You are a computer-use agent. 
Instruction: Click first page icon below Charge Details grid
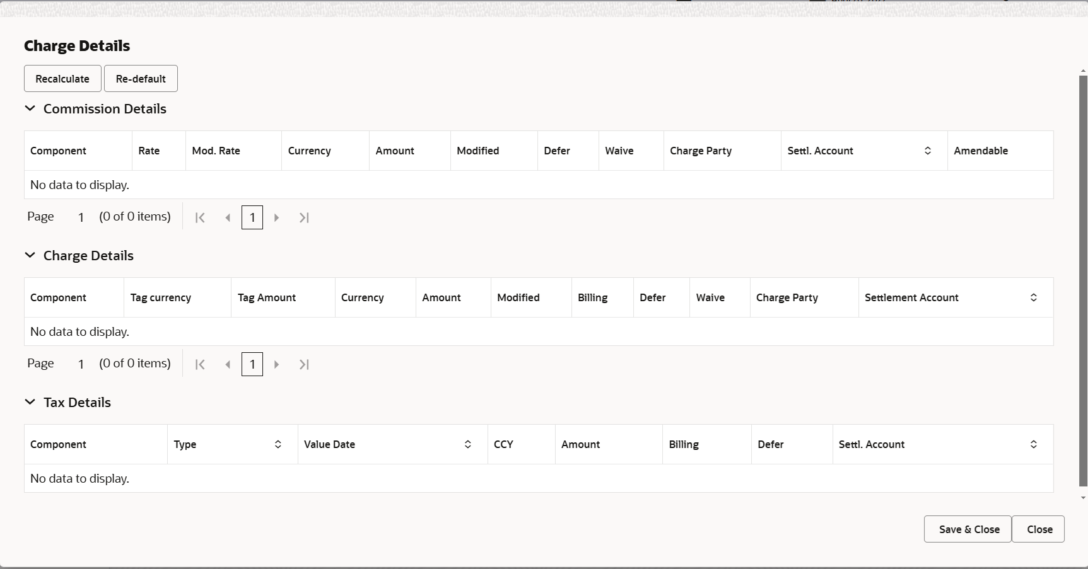tap(200, 364)
